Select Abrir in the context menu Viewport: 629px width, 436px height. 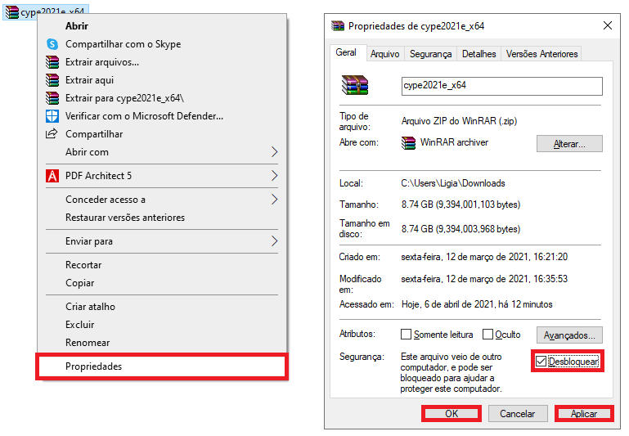coord(162,26)
